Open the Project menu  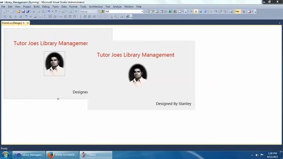[27, 7]
